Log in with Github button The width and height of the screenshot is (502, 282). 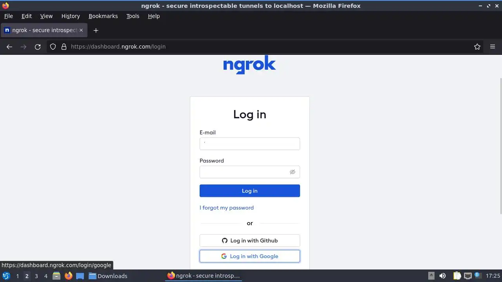tap(250, 240)
